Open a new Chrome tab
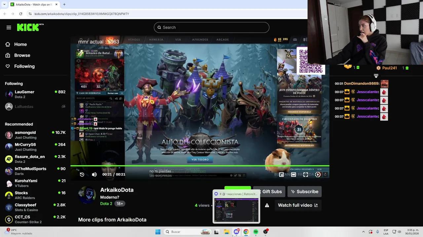This screenshot has height=237, width=423. (64, 5)
